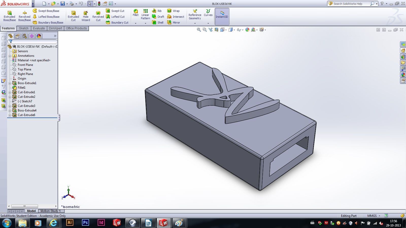Toggle the Edit Appearance sphere icon
The height and width of the screenshot is (228, 406).
[x=247, y=30]
